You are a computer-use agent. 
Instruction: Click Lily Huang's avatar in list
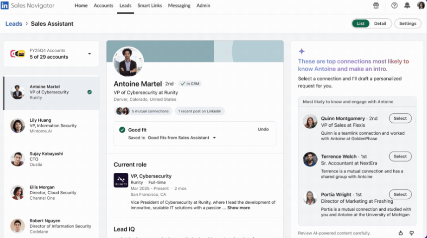tap(18, 126)
